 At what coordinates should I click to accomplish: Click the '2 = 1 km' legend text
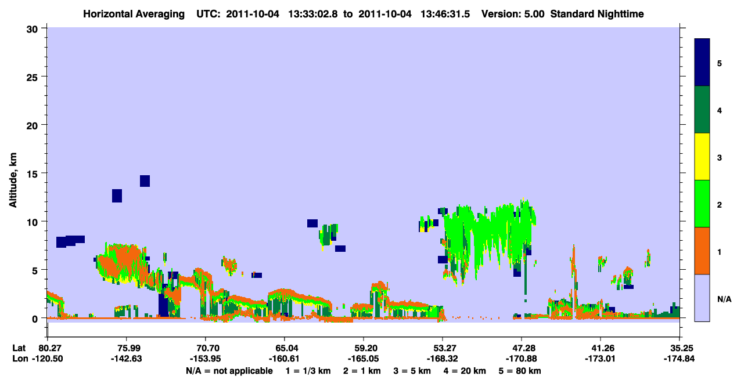click(x=362, y=371)
